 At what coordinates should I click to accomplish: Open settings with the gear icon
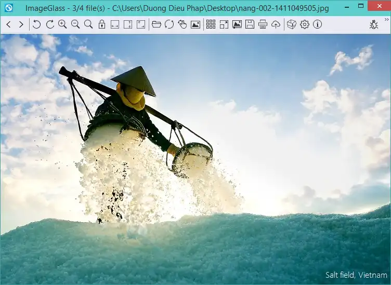[x=305, y=24]
